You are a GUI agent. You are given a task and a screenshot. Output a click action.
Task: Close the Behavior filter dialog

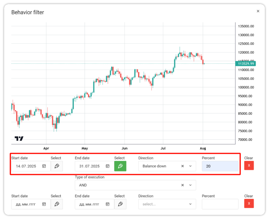click(258, 11)
